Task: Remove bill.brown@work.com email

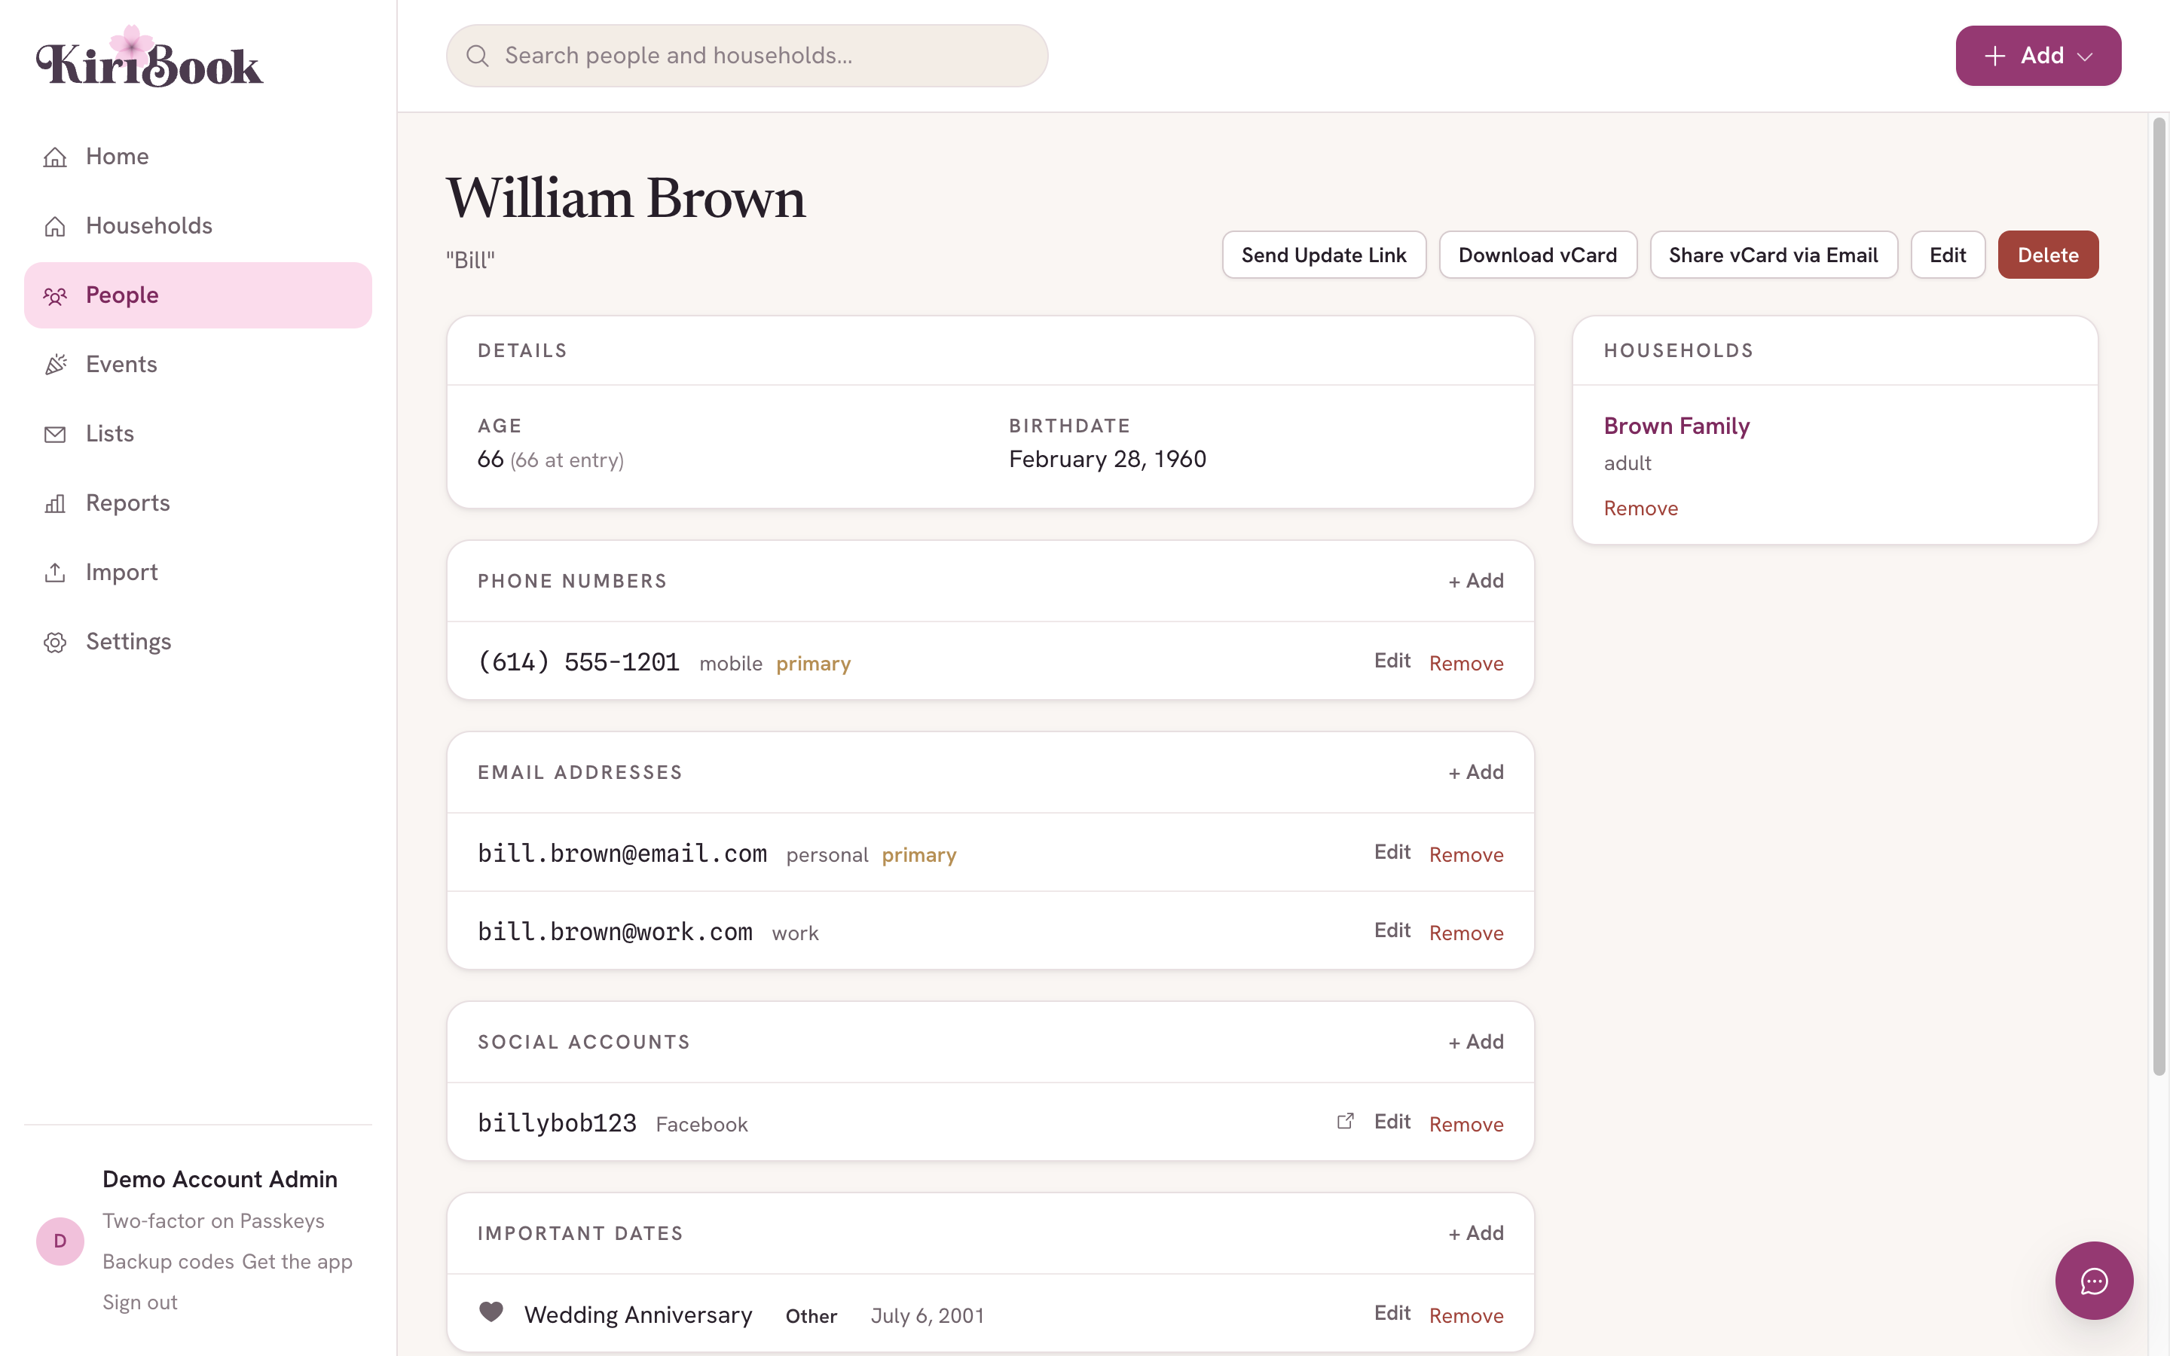Action: 1466,933
